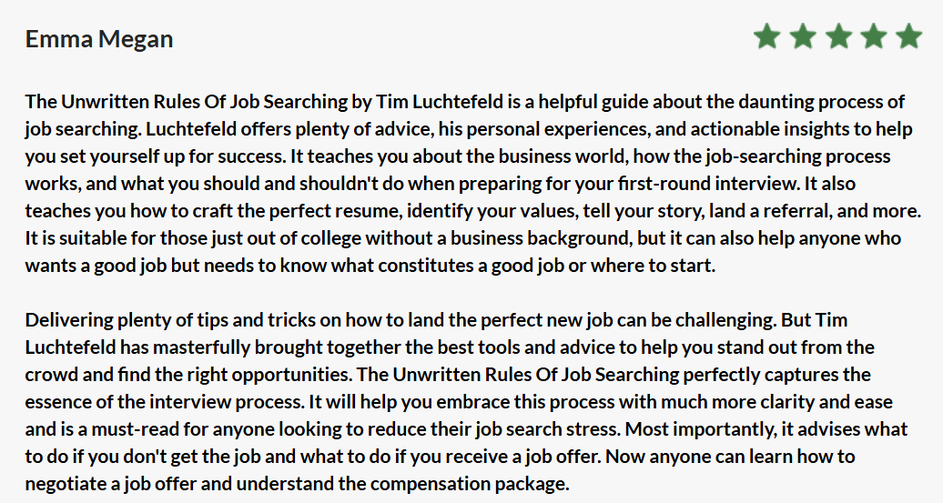Select the fifth and last rating star
Image resolution: width=943 pixels, height=503 pixels.
click(908, 37)
